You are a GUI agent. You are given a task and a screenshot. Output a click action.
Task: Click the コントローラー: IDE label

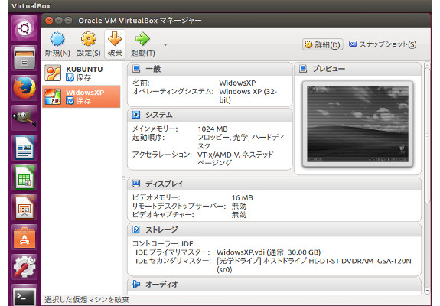pyautogui.click(x=163, y=244)
